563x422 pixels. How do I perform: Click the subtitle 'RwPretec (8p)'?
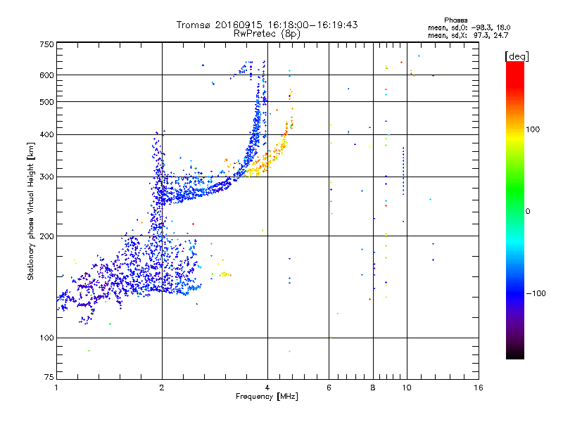pos(267,34)
